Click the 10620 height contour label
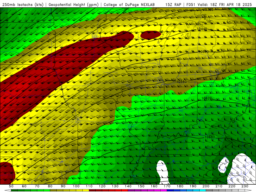 206,98
